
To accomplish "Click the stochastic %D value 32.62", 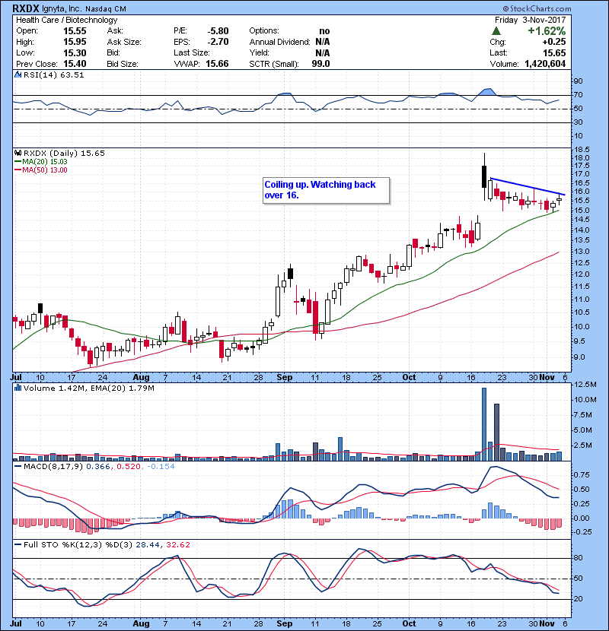I will coord(177,544).
